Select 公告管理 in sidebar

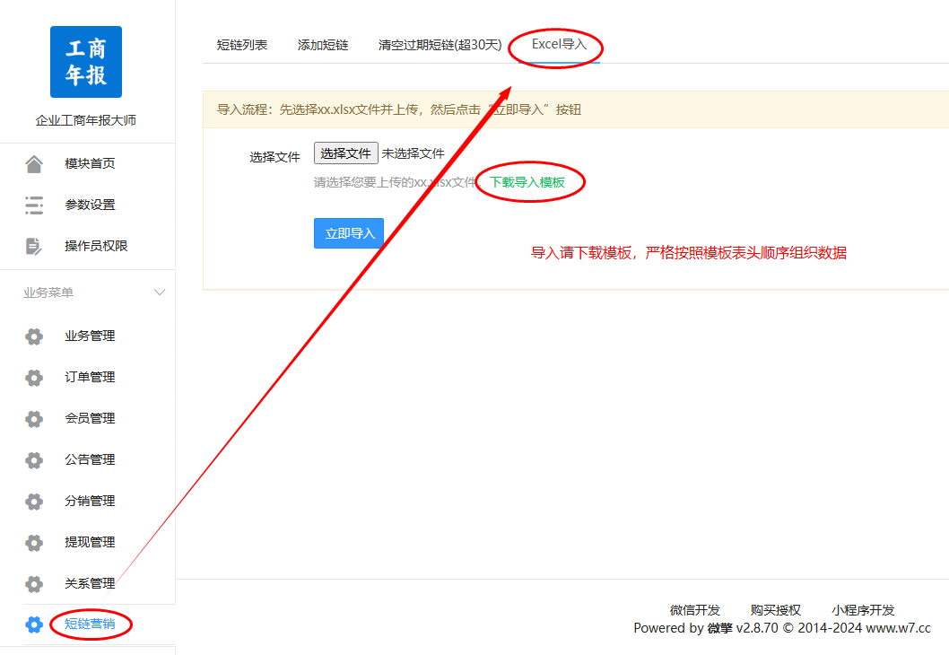[90, 460]
